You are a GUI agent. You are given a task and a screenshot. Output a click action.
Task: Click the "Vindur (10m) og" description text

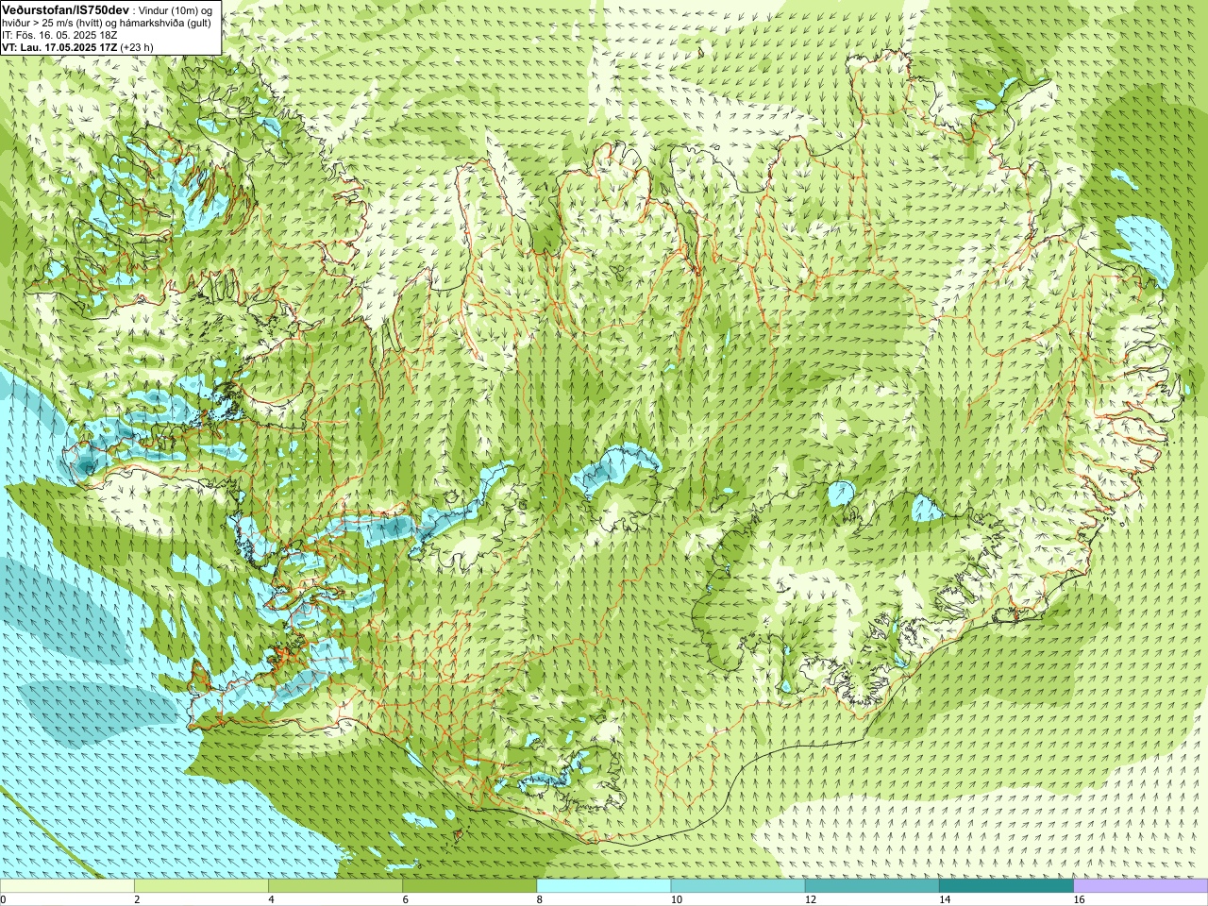point(177,9)
